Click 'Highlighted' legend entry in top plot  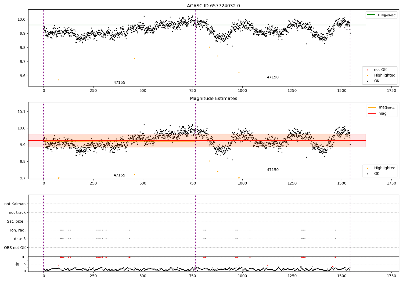[x=385, y=75]
